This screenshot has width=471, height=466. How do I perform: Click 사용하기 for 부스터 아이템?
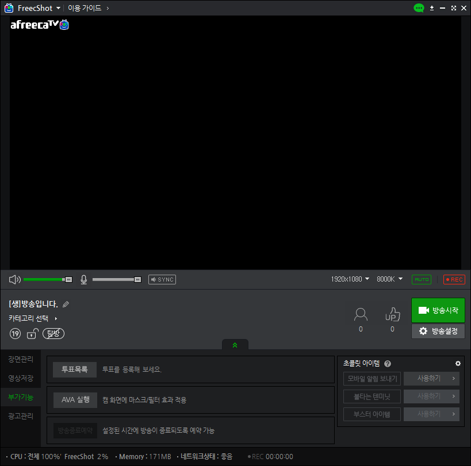tap(432, 414)
